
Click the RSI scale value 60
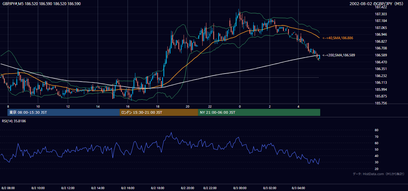[376, 143]
